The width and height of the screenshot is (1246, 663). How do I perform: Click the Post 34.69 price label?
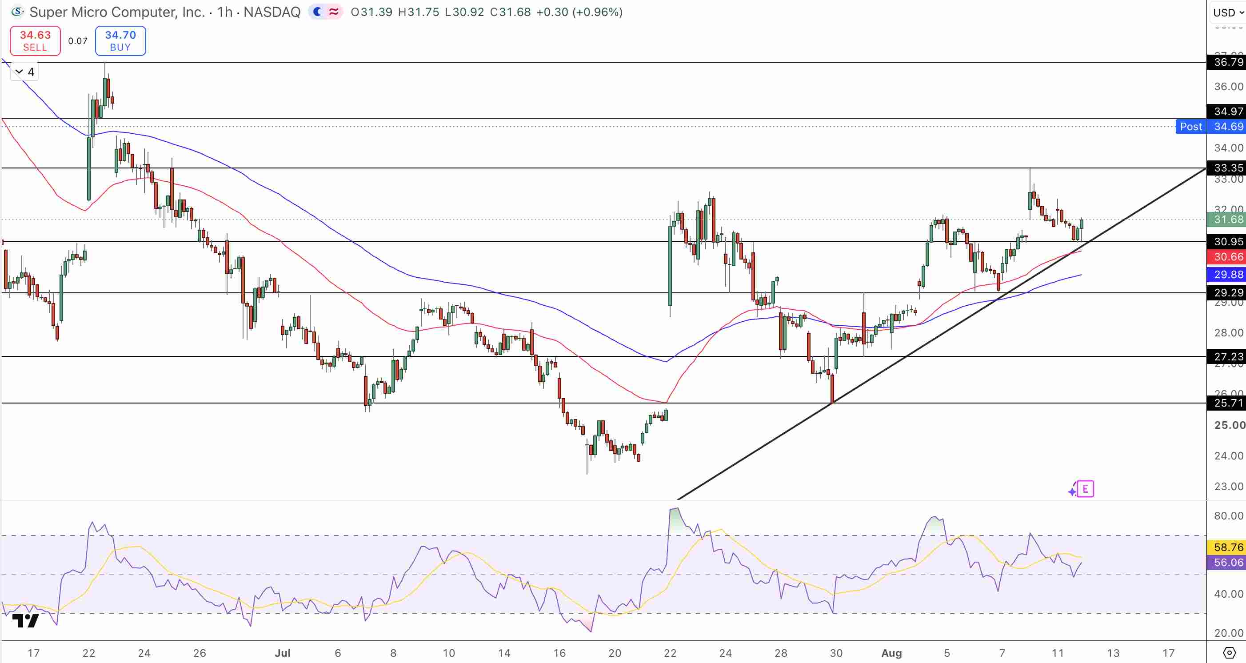tap(1211, 127)
